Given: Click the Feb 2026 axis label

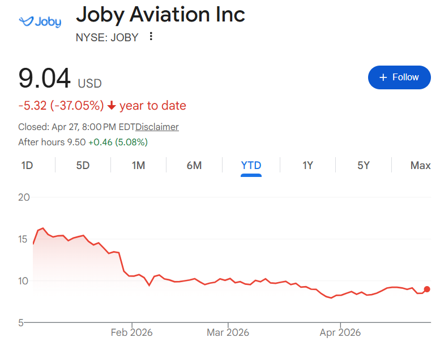Looking at the screenshot, I should (131, 332).
